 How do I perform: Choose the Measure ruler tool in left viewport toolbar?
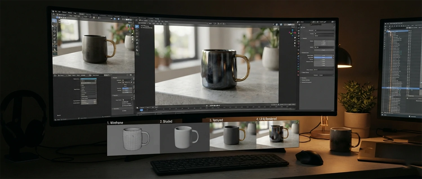pyautogui.click(x=55, y=49)
